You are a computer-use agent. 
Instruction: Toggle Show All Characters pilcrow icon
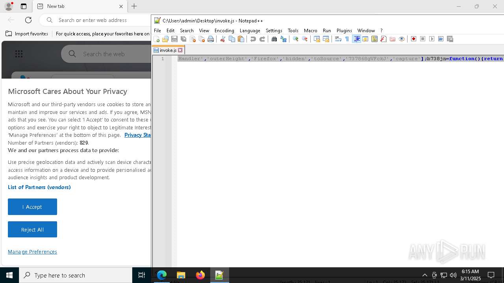pos(347,39)
